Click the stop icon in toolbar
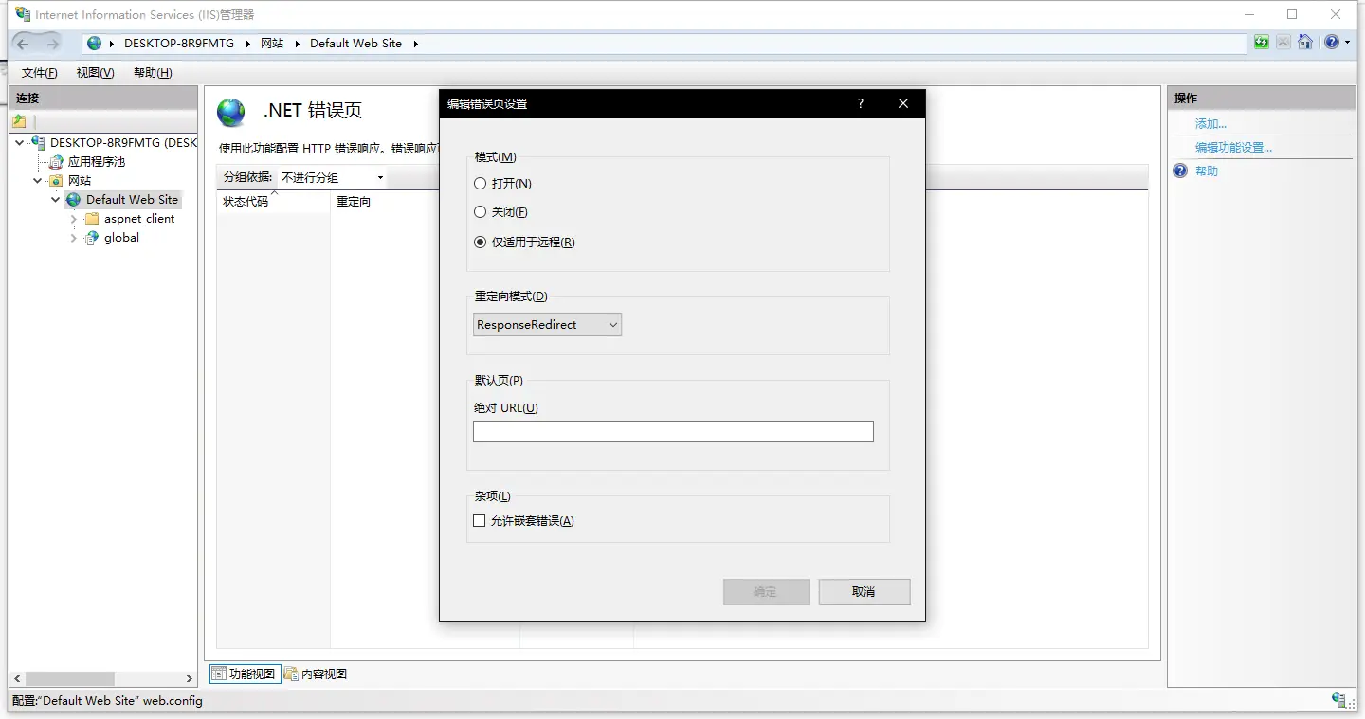This screenshot has height=719, width=1365. [1283, 43]
